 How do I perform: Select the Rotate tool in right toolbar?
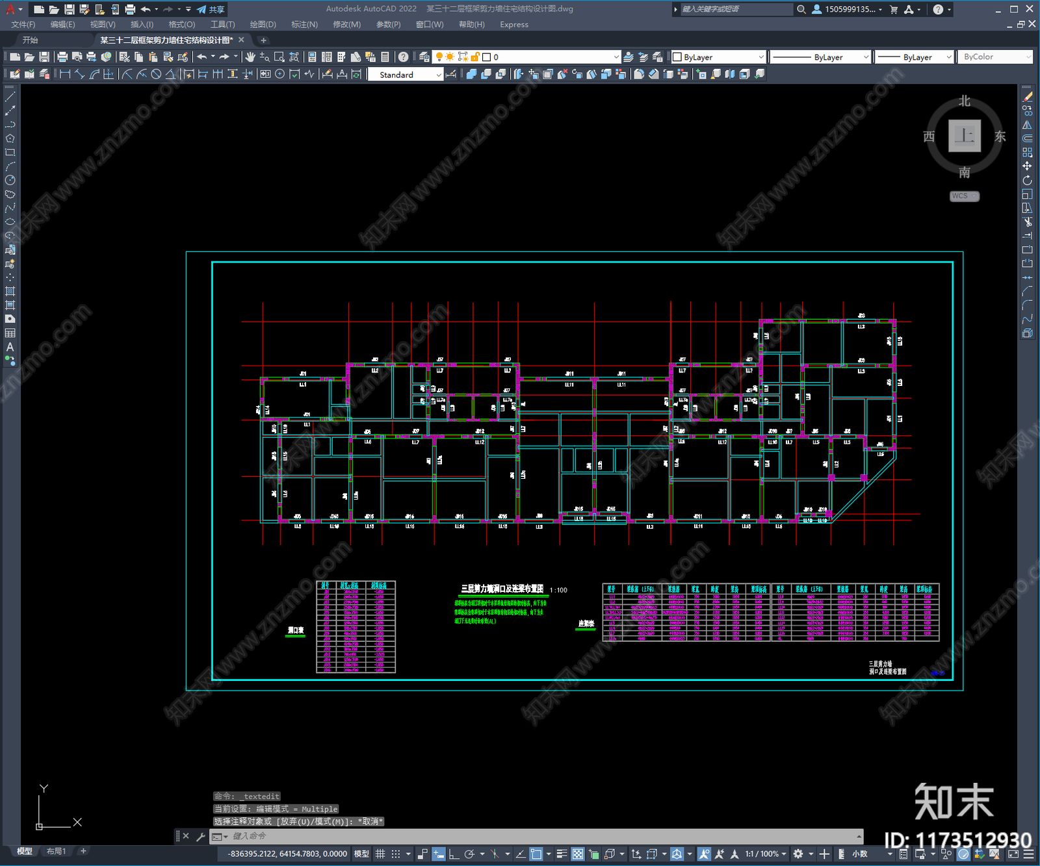[x=1027, y=180]
